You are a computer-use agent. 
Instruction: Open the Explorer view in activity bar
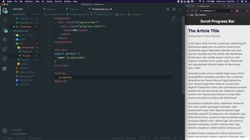coord(5,10)
